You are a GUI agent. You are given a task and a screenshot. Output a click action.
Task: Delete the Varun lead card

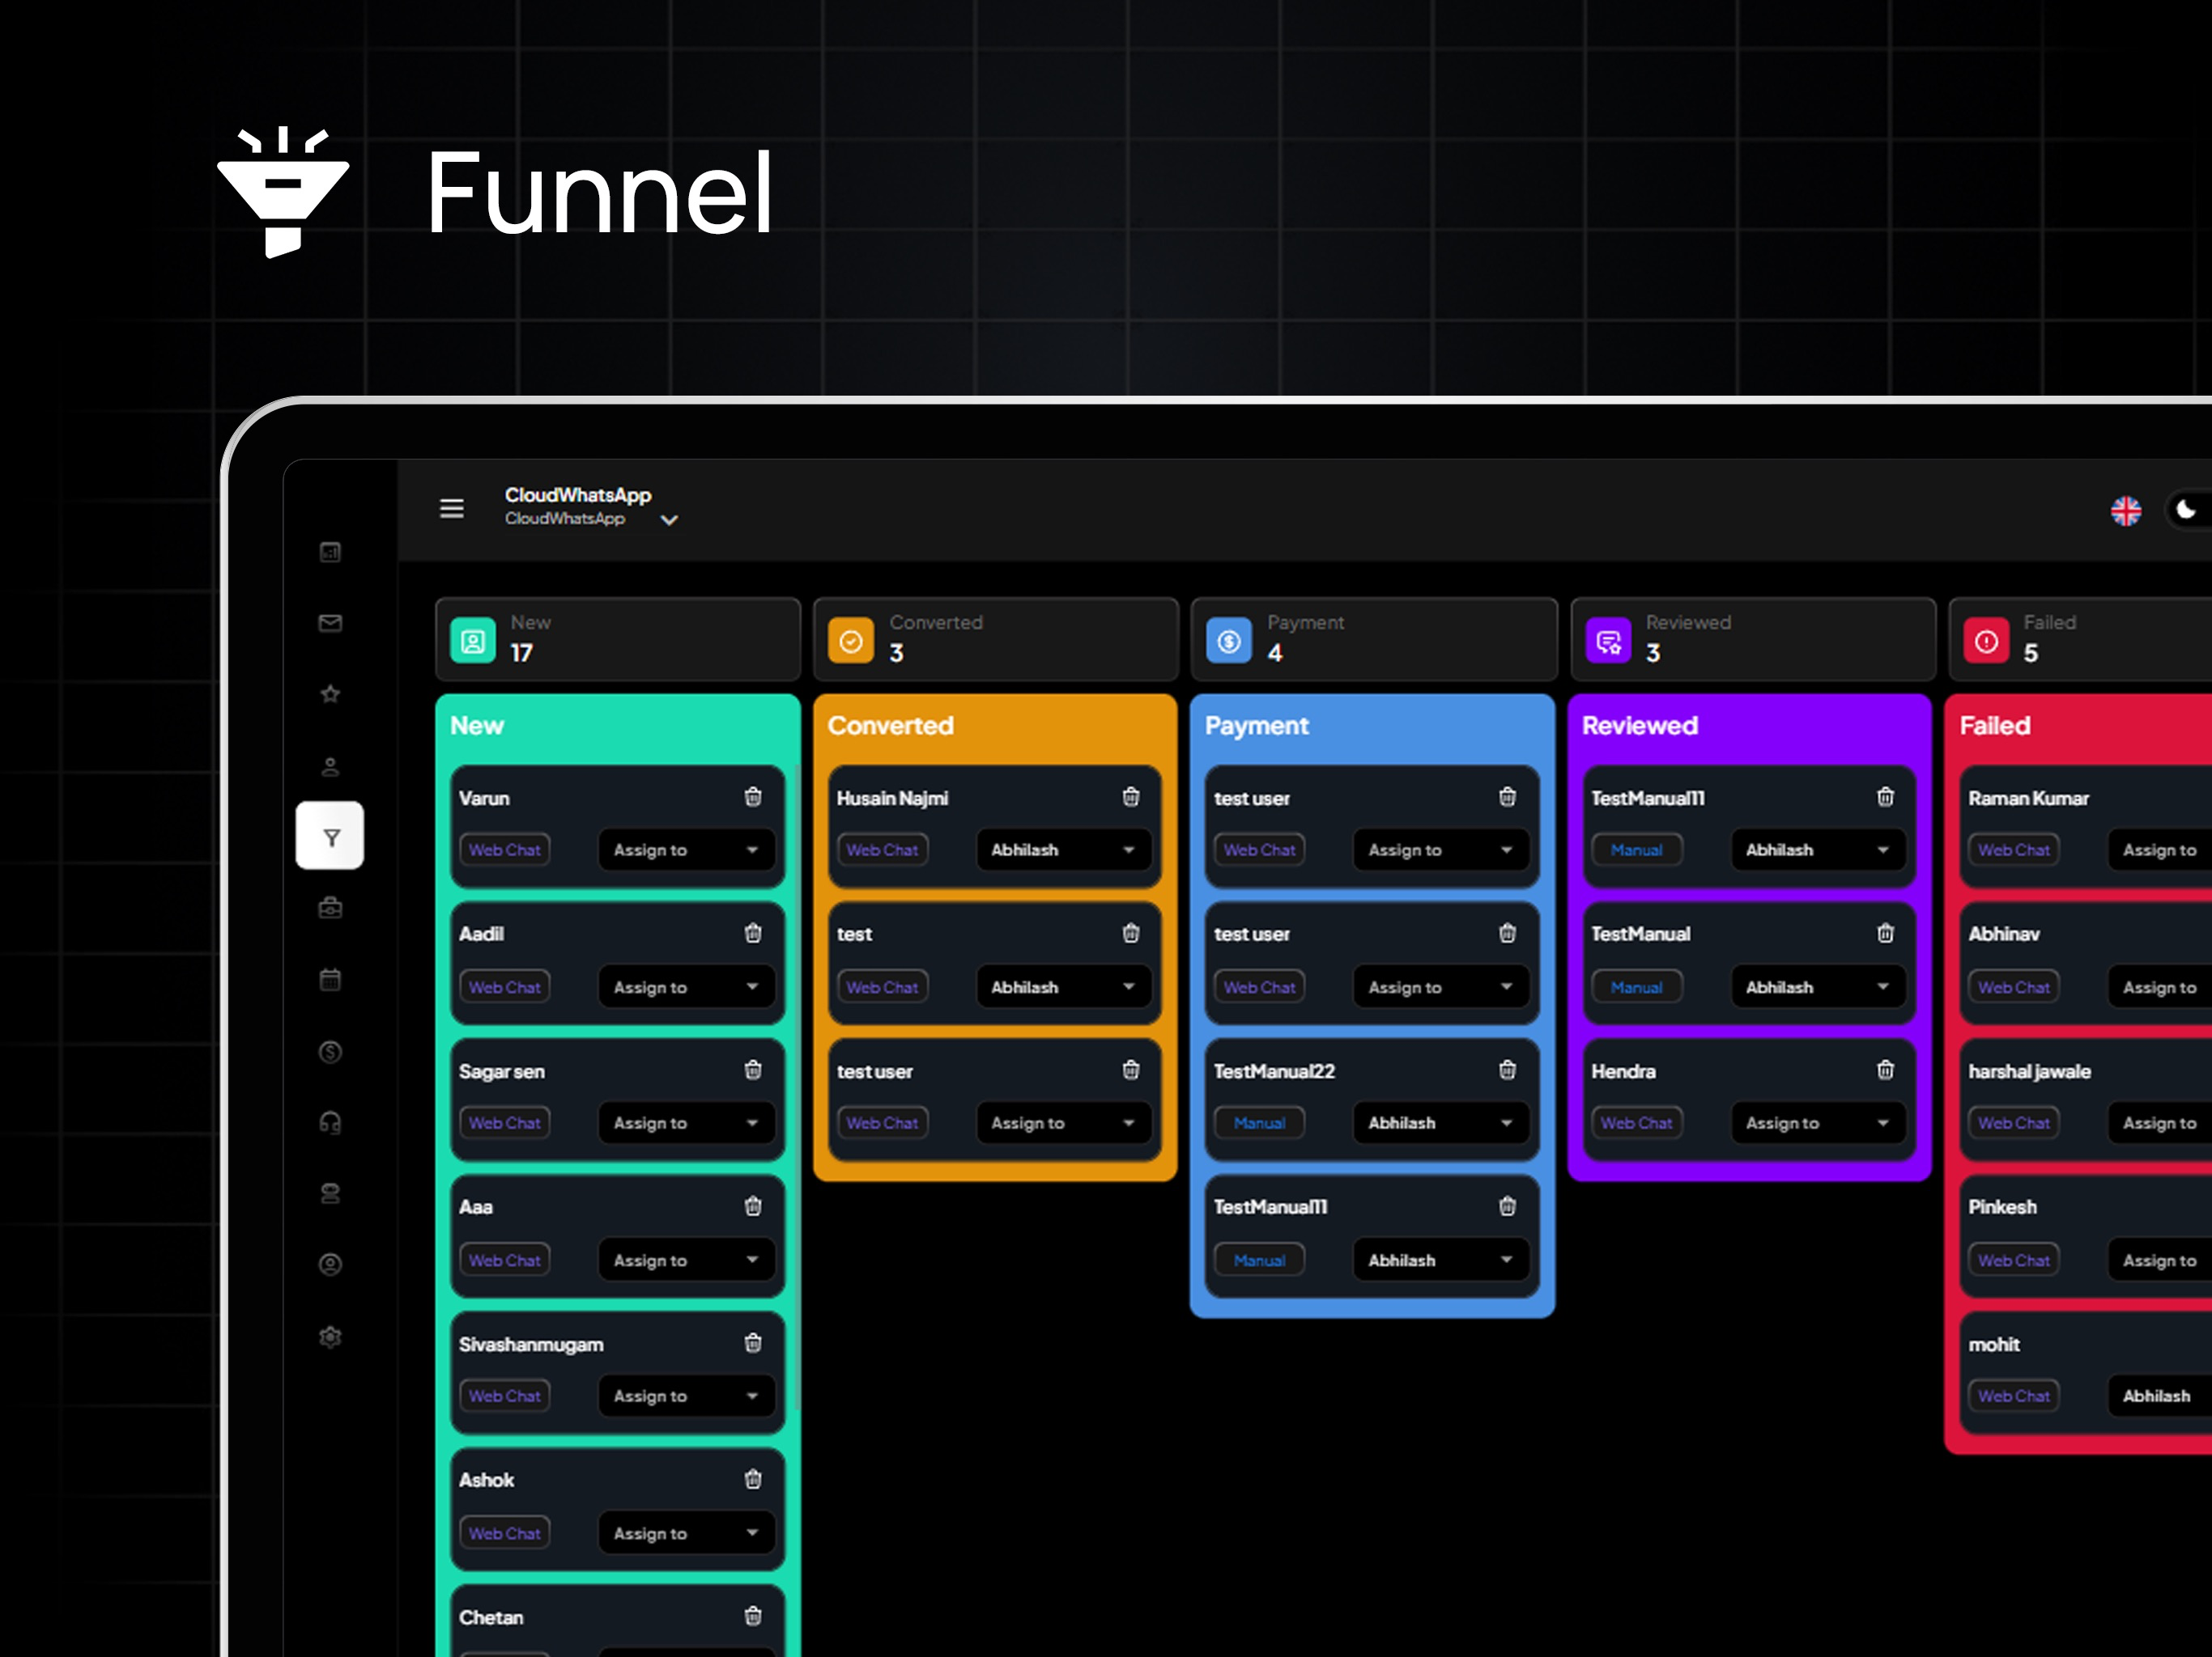(x=752, y=796)
